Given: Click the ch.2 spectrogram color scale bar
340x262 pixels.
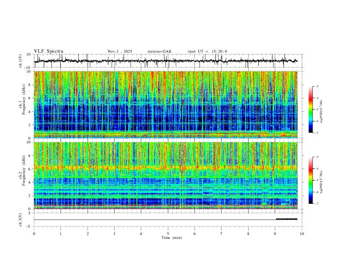Looking at the screenshot, I should (x=310, y=180).
